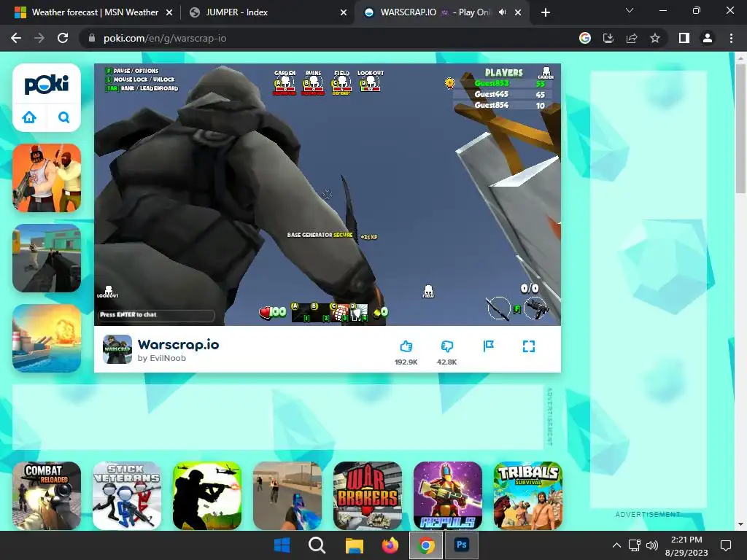Viewport: 747px width, 560px height.
Task: Click Guest445 in the players list
Action: (x=491, y=94)
